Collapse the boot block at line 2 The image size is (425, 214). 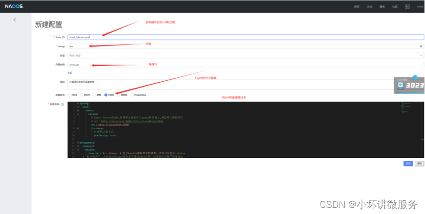78,107
